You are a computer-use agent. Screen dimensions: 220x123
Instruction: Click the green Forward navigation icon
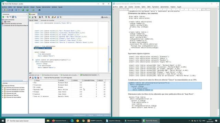[27, 10]
